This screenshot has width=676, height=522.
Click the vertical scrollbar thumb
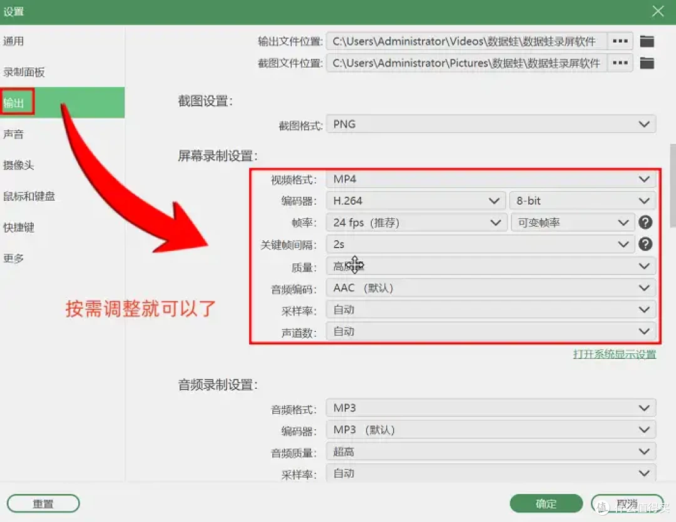(x=672, y=185)
